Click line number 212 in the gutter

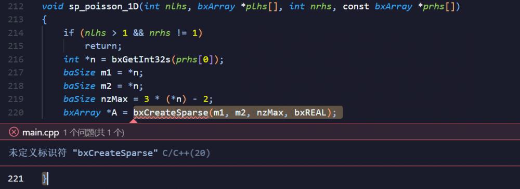coord(15,6)
